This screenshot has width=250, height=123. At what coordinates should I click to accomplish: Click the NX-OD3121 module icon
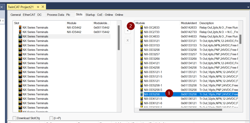141,41
